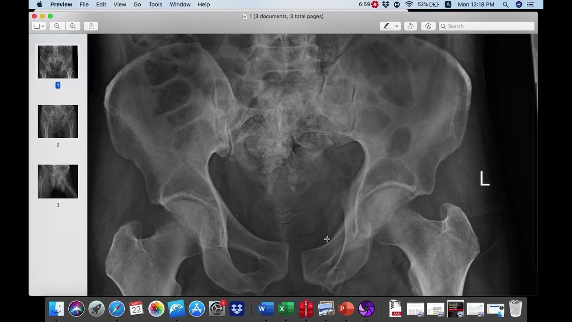Open the Preview application menu

pyautogui.click(x=61, y=4)
